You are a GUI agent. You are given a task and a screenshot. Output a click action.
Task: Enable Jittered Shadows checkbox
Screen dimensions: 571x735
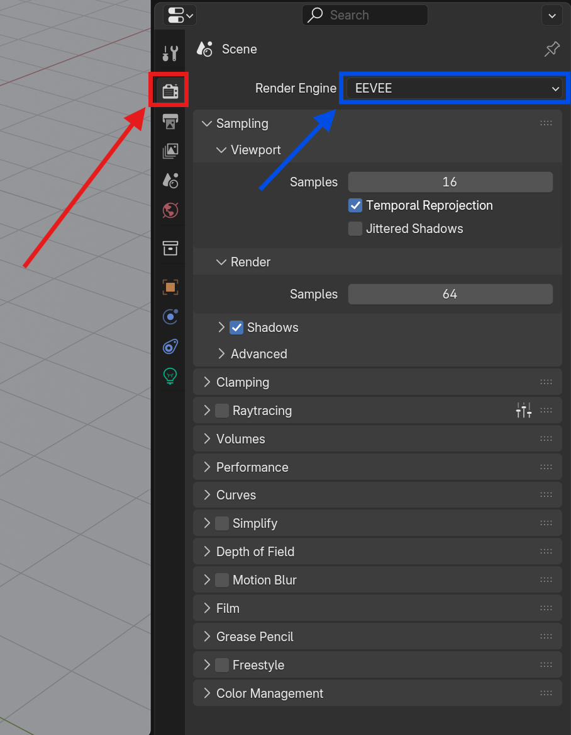pyautogui.click(x=355, y=229)
